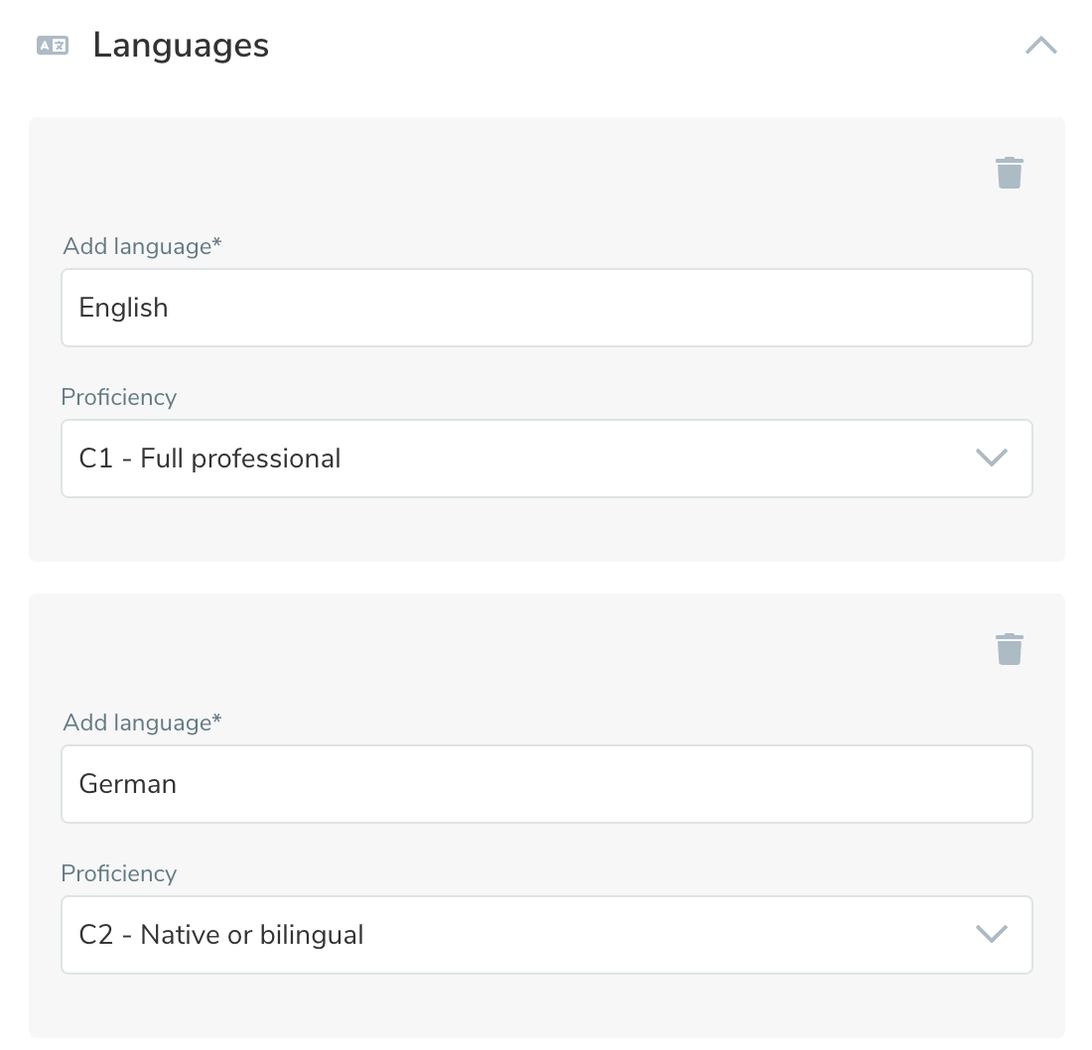Remove the German language entry
This screenshot has width=1092, height=1050.
tap(1009, 649)
